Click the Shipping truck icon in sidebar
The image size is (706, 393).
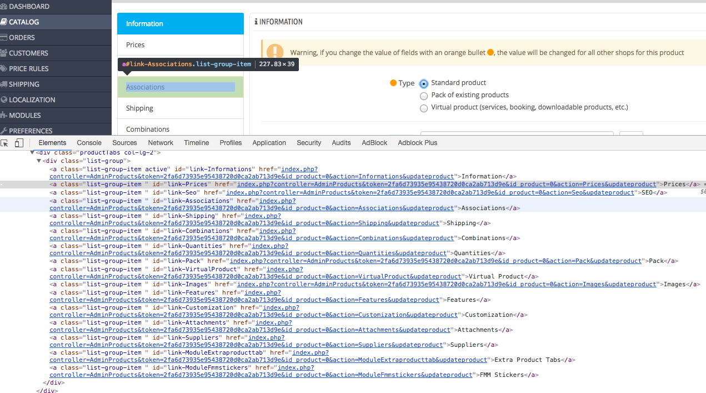click(x=4, y=84)
